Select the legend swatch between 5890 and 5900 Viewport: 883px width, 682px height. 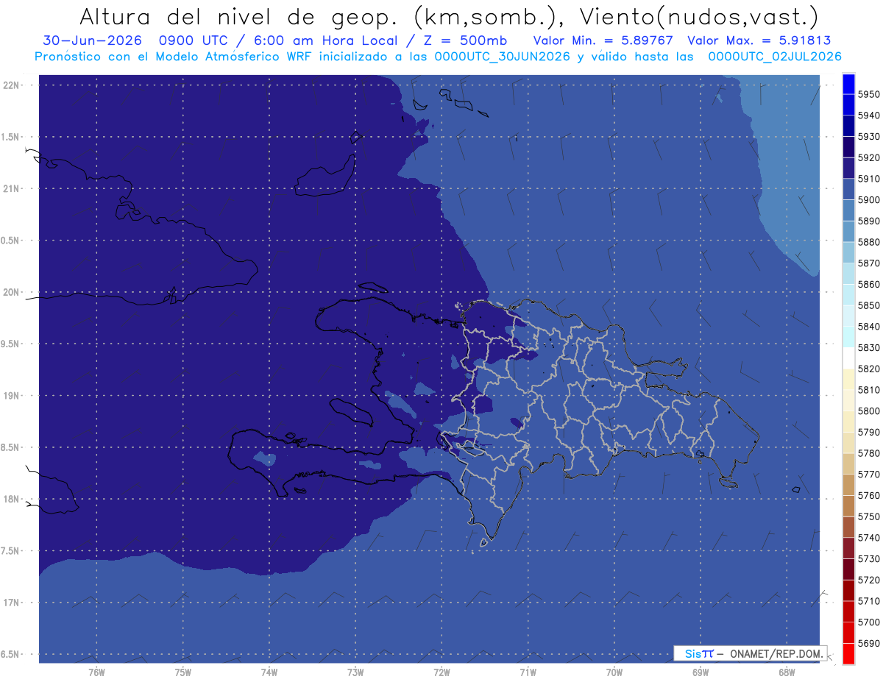pos(848,210)
